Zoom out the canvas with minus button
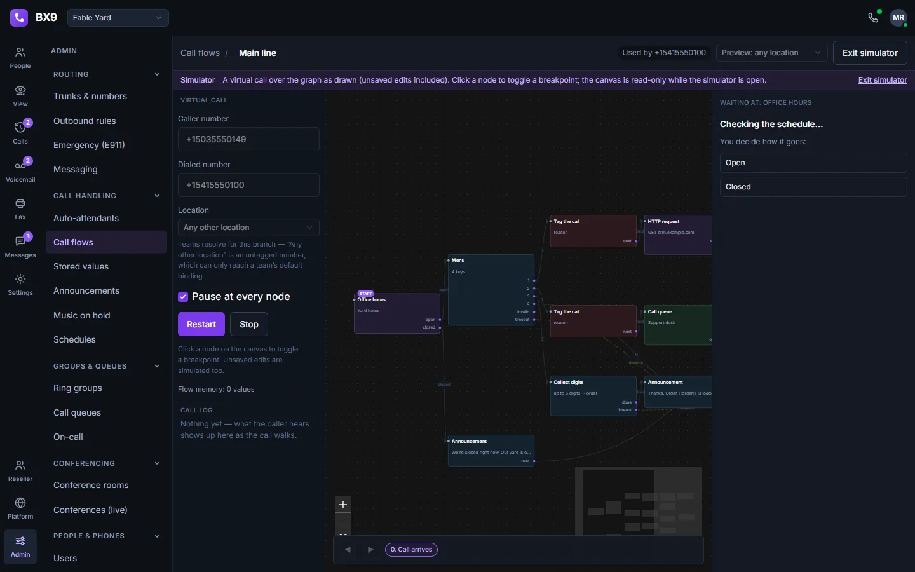This screenshot has height=572, width=915. (343, 521)
